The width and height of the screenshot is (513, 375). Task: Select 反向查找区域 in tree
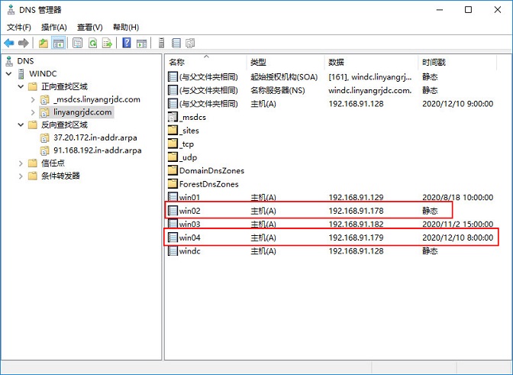click(x=64, y=124)
